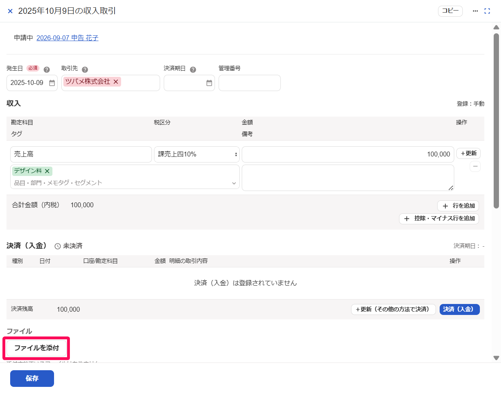Click the blue 決済(入金) button
501x395 pixels.
pyautogui.click(x=460, y=309)
